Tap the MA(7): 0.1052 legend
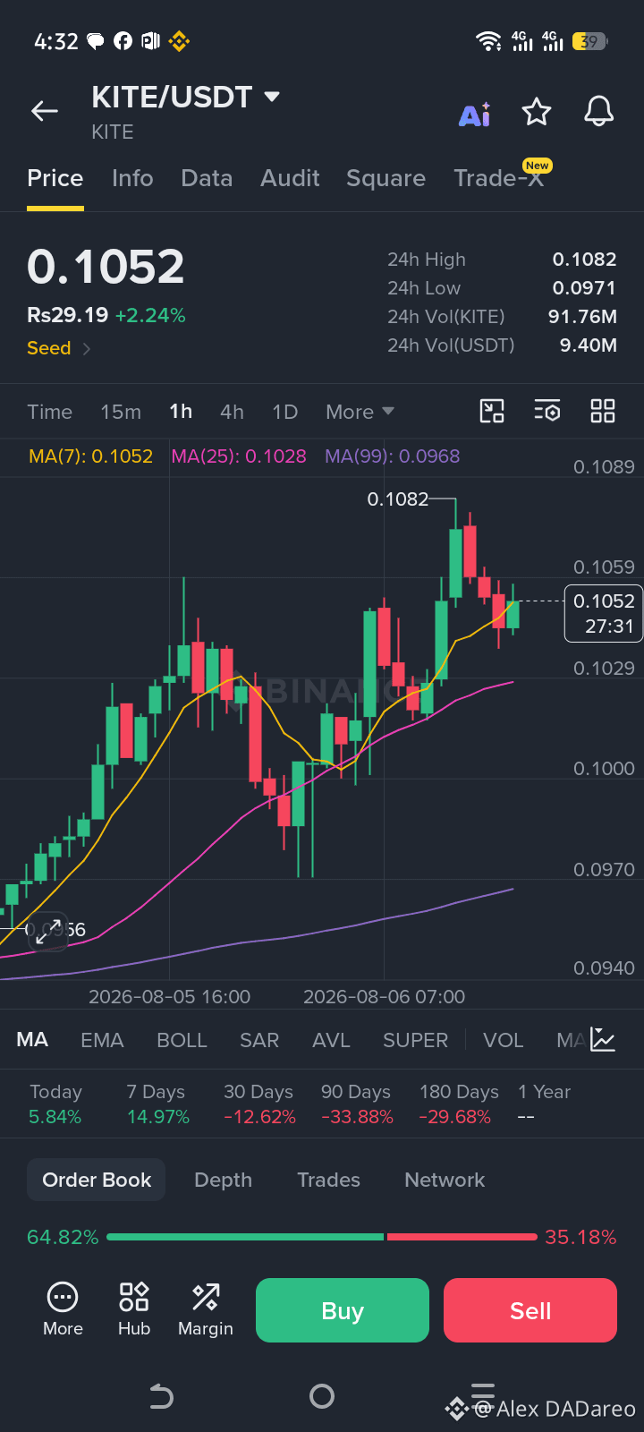644x1432 pixels. [x=91, y=456]
